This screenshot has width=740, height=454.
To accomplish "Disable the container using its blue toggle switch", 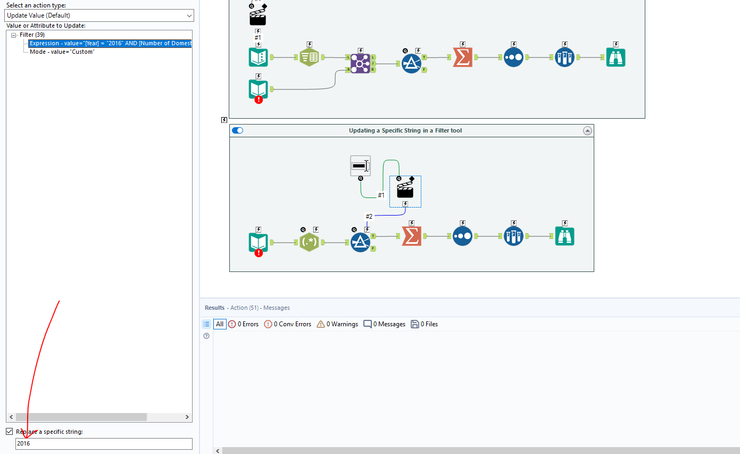I will coord(237,130).
